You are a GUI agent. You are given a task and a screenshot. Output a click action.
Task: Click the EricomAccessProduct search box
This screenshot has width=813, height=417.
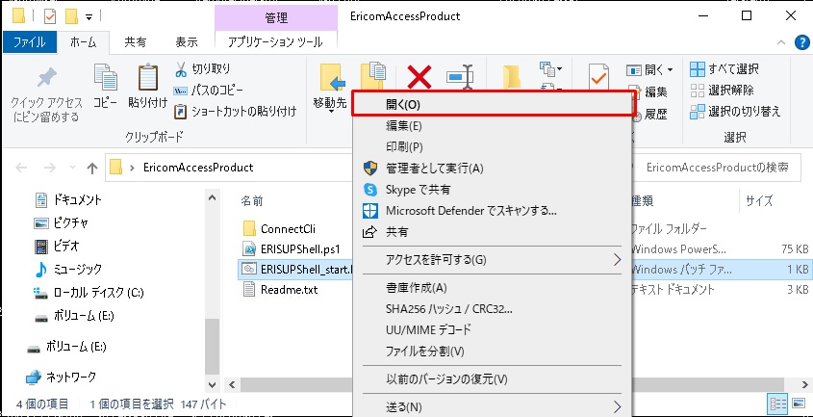(x=718, y=168)
